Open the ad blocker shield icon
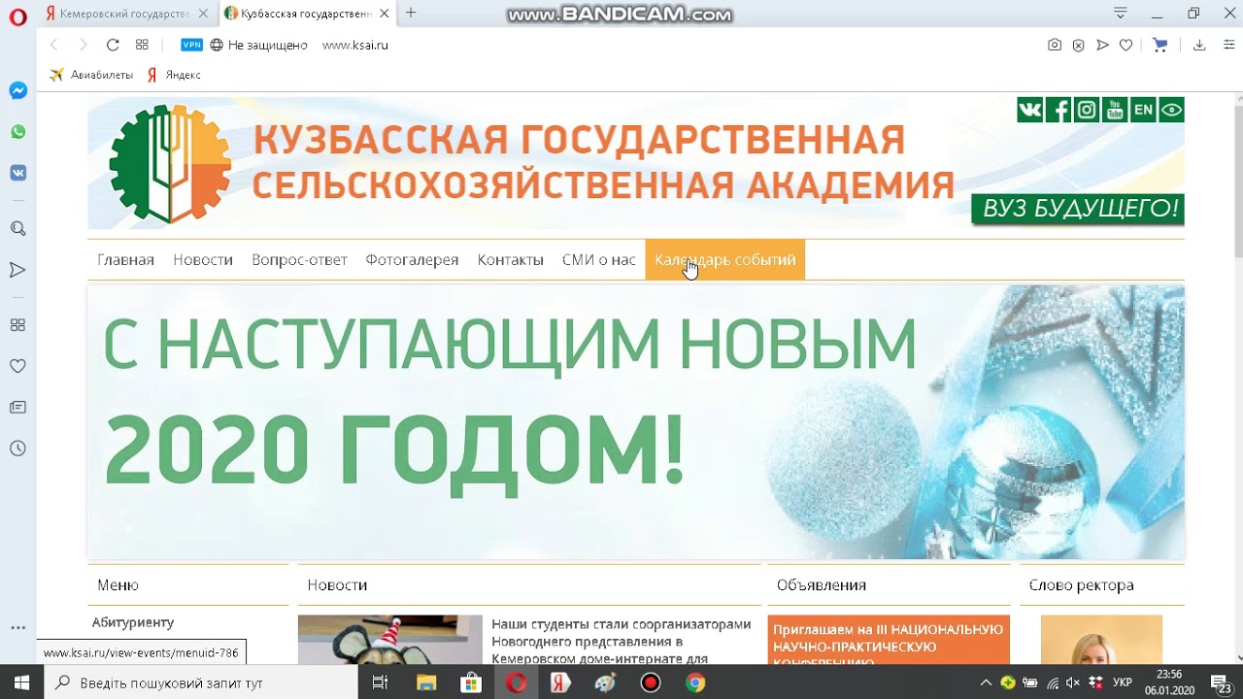Screen dimensions: 1243x699 [x=1078, y=45]
